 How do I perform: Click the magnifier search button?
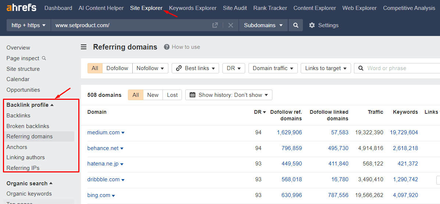(x=296, y=25)
